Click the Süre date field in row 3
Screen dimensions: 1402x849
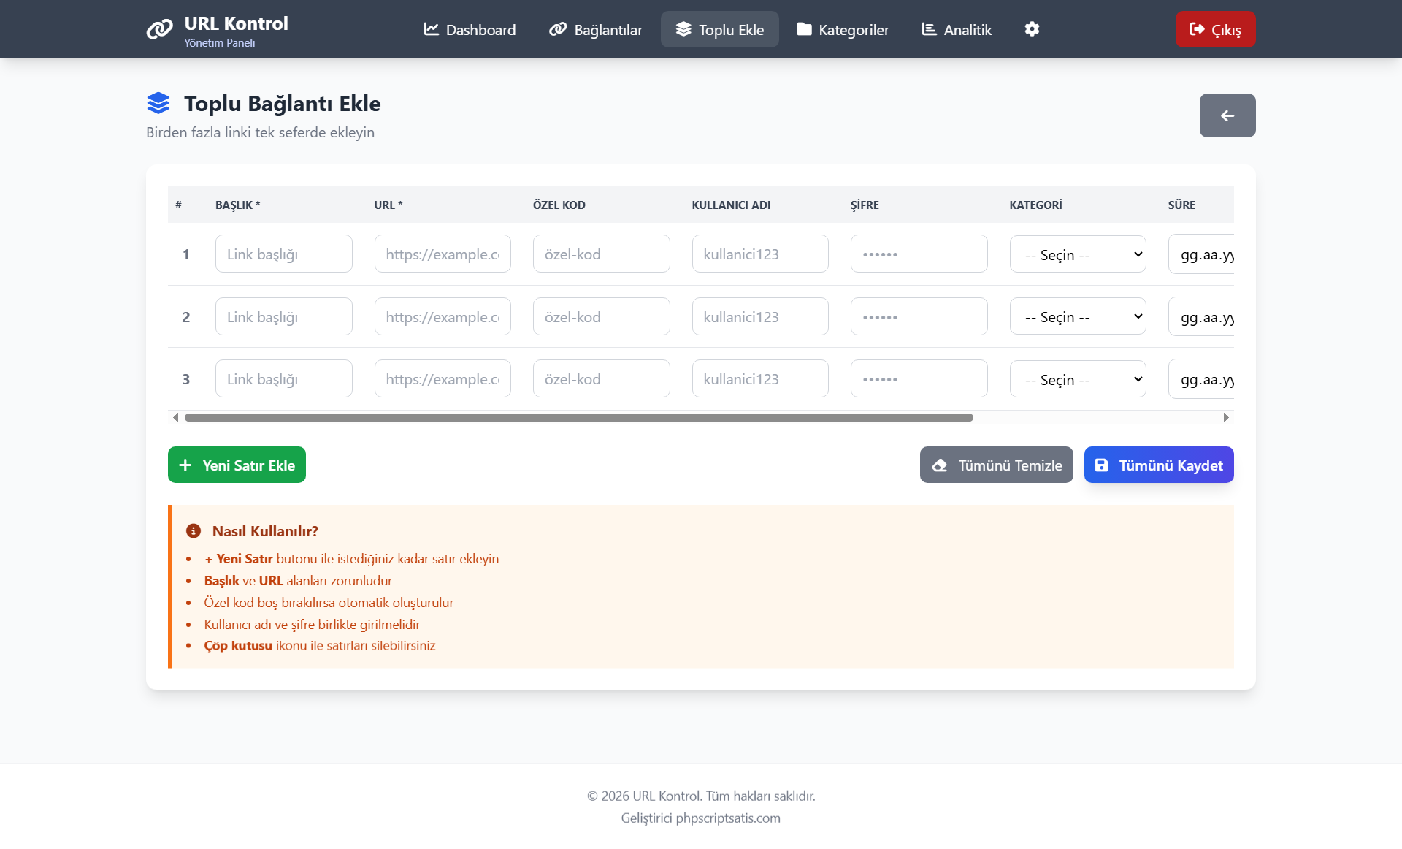1201,379
